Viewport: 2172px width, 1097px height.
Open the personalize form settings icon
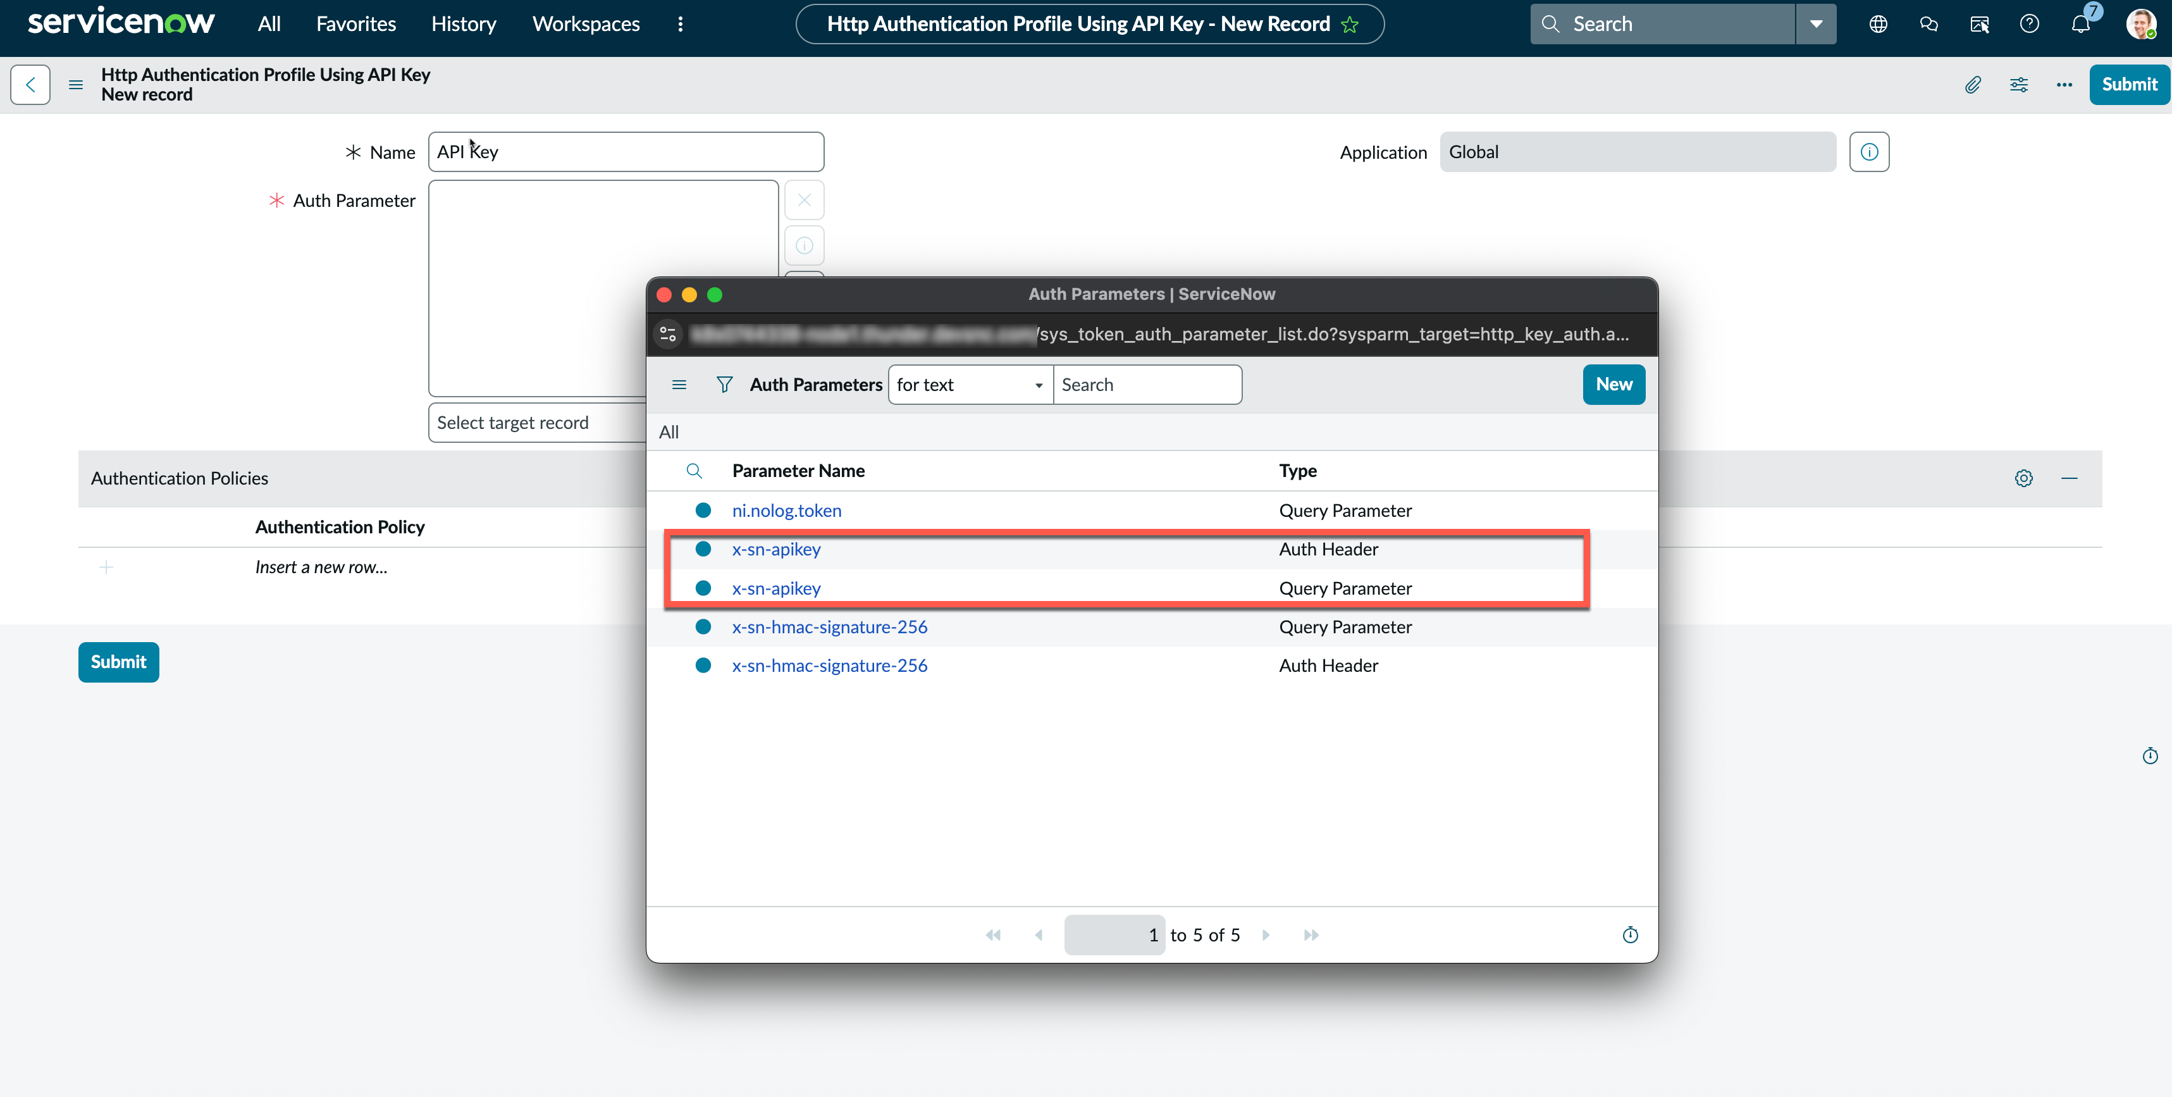click(x=2018, y=84)
